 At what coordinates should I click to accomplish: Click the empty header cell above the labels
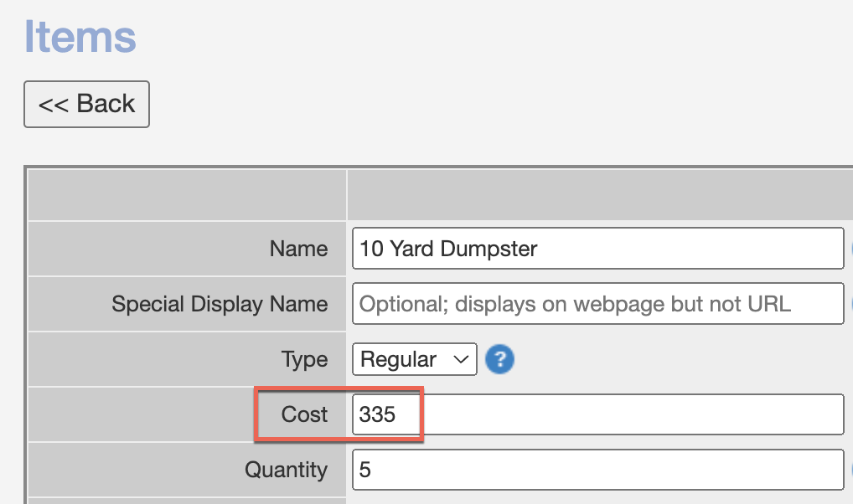click(187, 195)
